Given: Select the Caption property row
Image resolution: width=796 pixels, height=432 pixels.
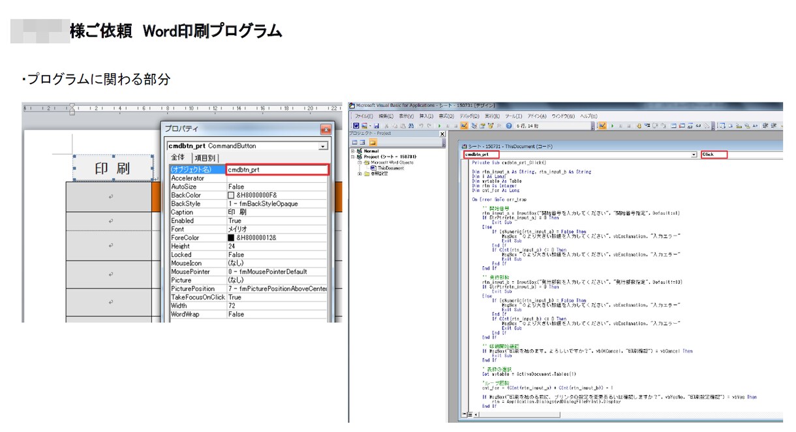Looking at the screenshot, I should [x=248, y=212].
